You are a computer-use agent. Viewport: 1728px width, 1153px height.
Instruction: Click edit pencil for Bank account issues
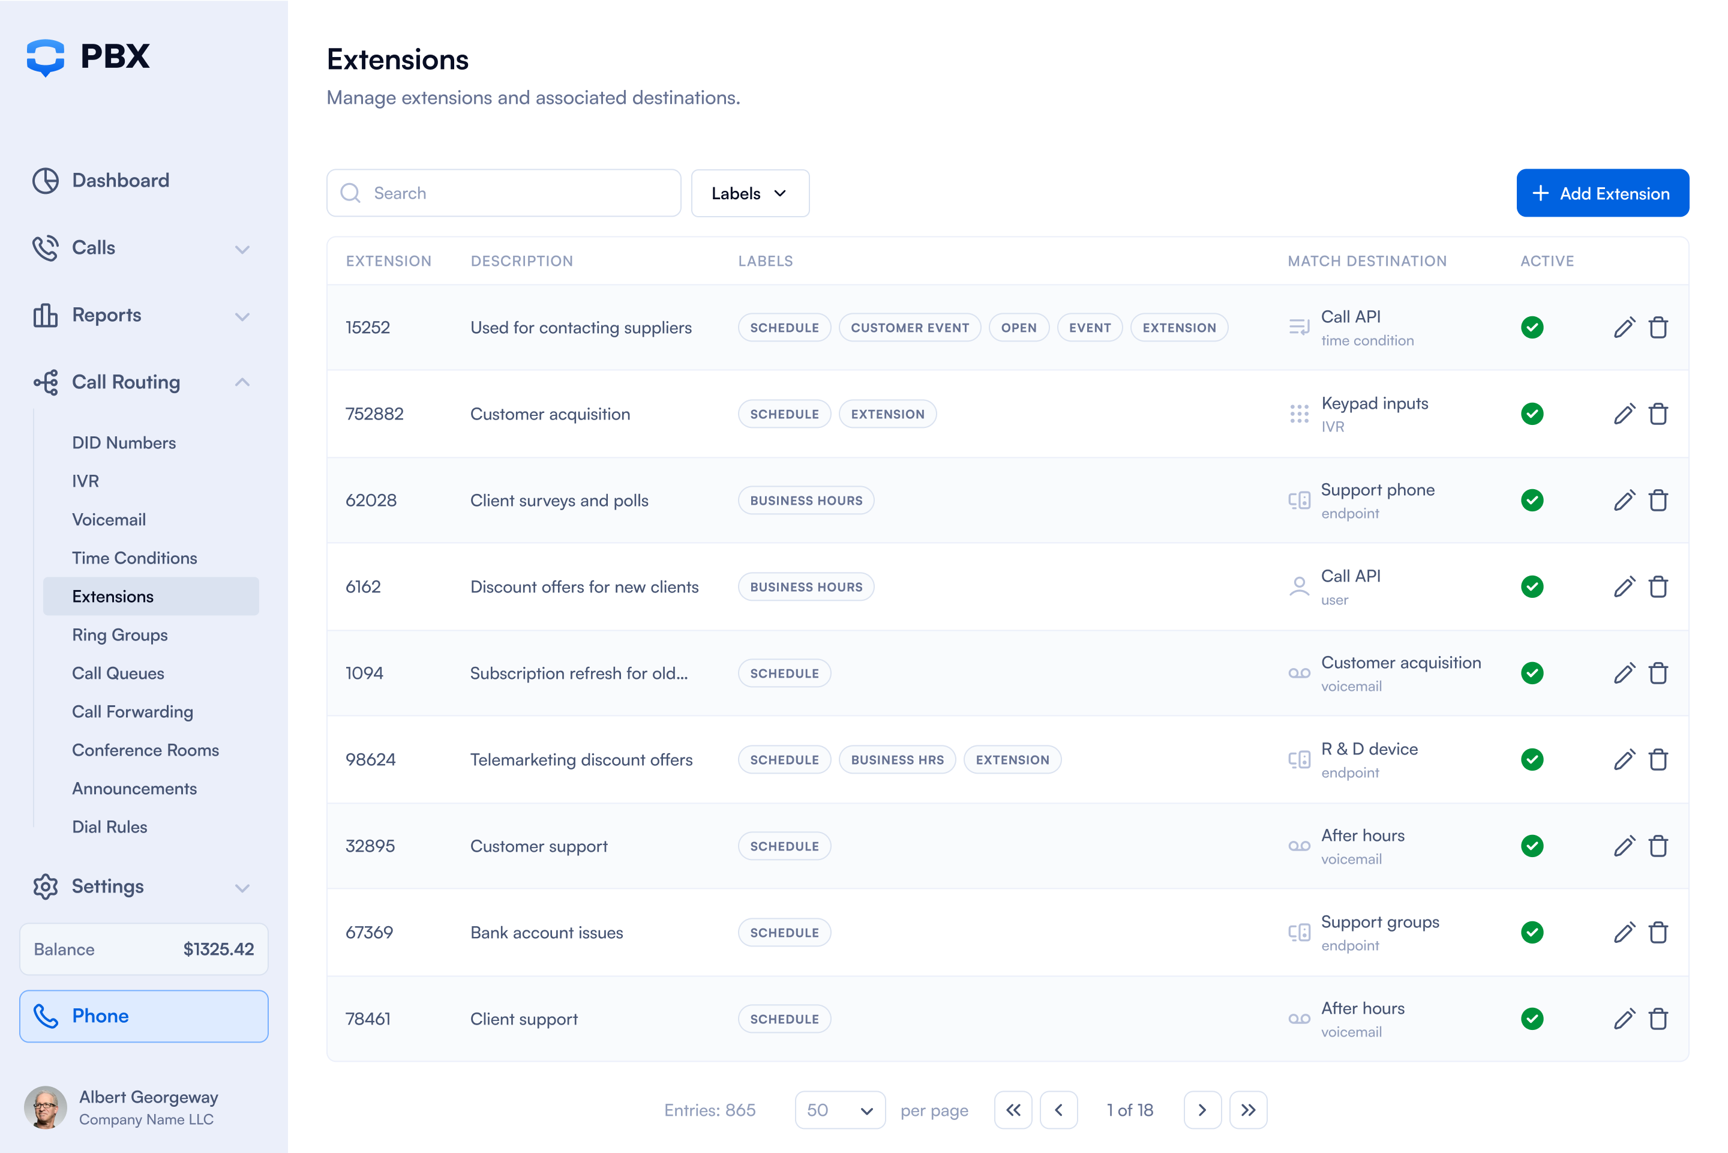pyautogui.click(x=1624, y=932)
